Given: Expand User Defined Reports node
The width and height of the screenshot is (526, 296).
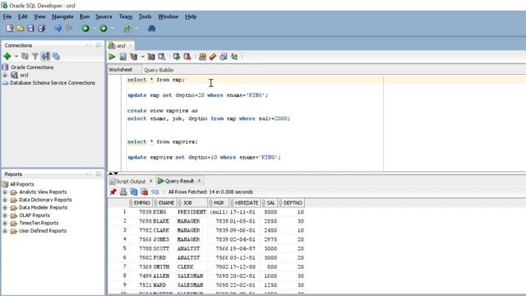Looking at the screenshot, I should click(x=5, y=230).
